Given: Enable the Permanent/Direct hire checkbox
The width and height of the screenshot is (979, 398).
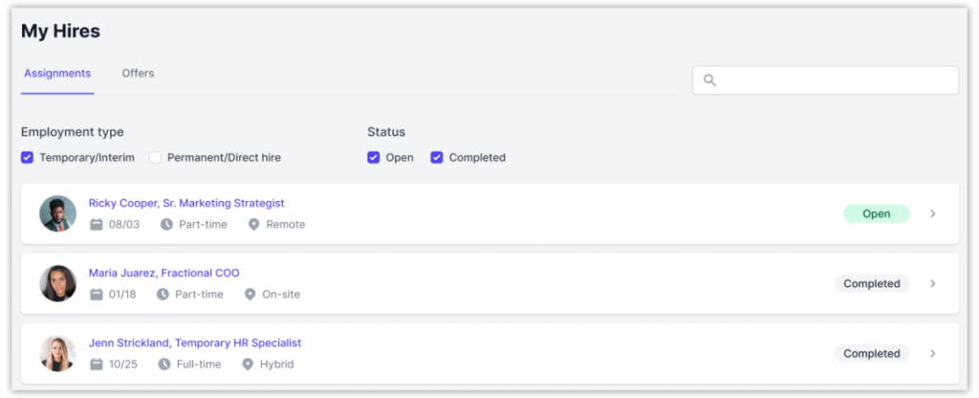Looking at the screenshot, I should pos(155,158).
